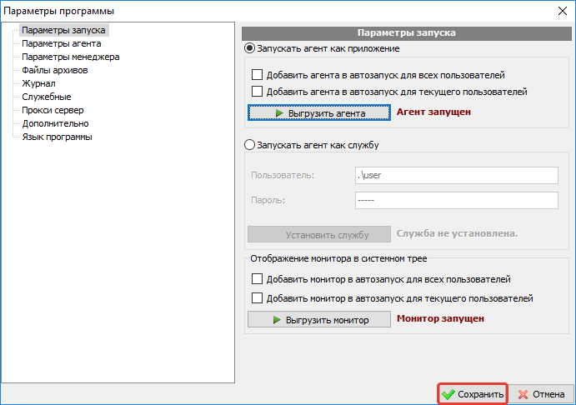Enable agent autostart for all users

[x=257, y=75]
